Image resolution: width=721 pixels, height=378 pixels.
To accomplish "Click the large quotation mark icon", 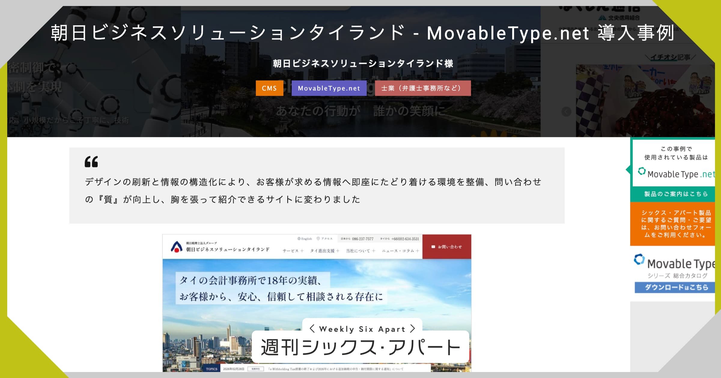I will (91, 162).
